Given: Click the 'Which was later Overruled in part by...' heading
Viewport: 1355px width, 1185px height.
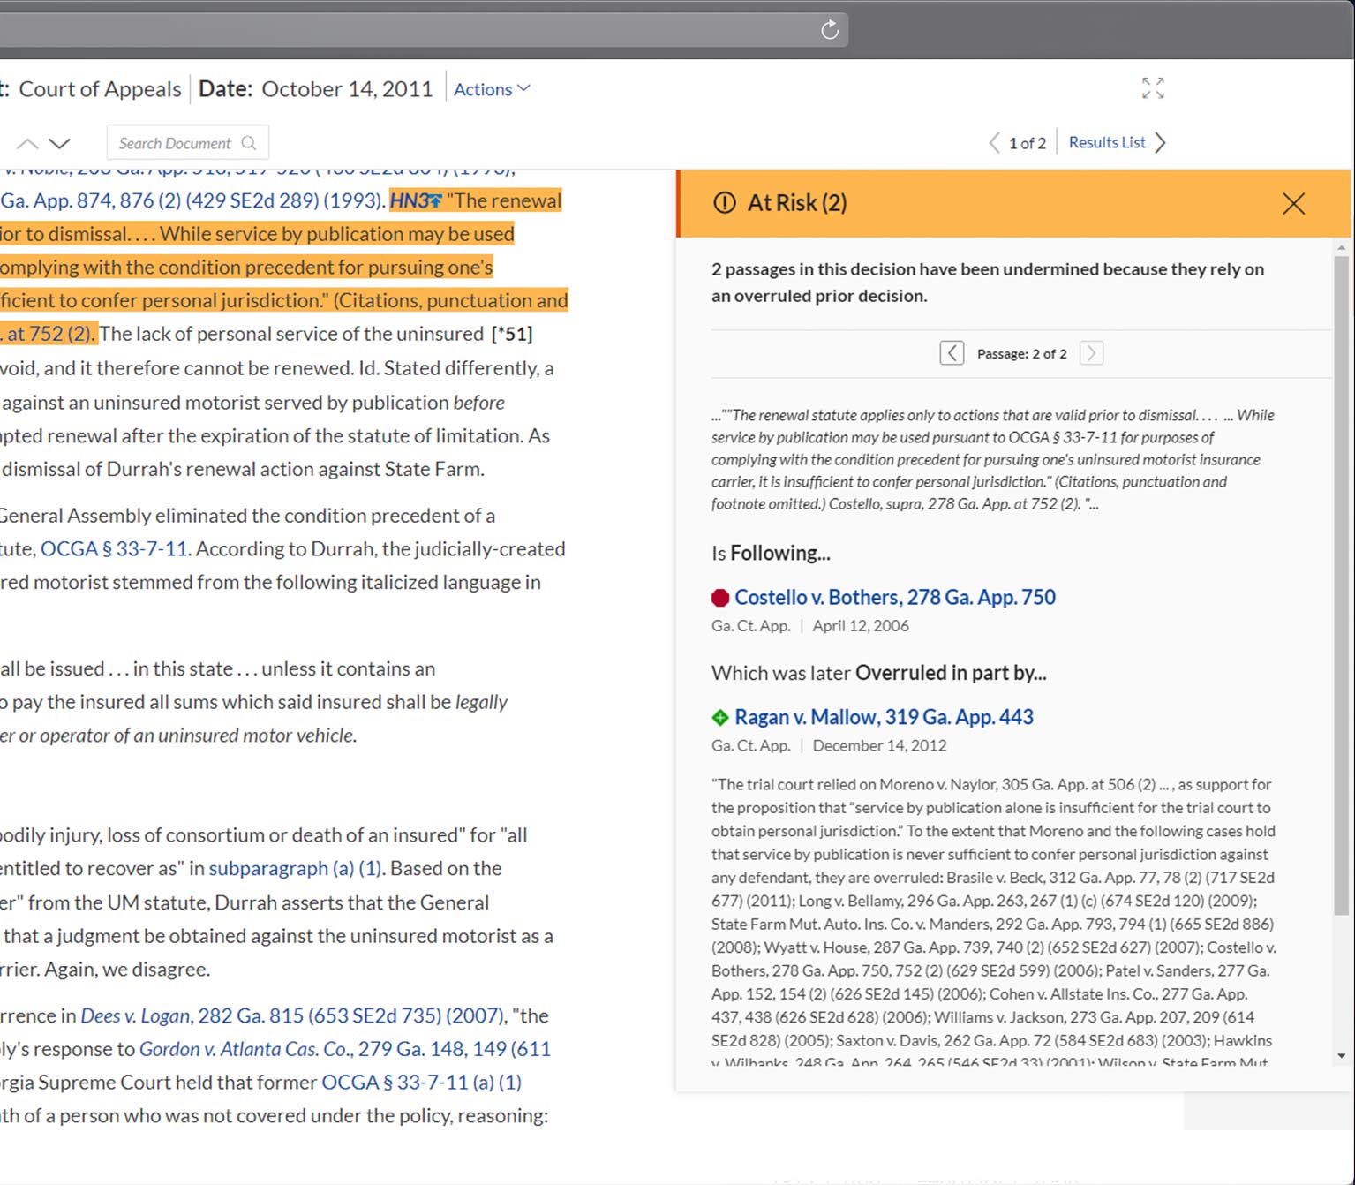Looking at the screenshot, I should tap(879, 673).
